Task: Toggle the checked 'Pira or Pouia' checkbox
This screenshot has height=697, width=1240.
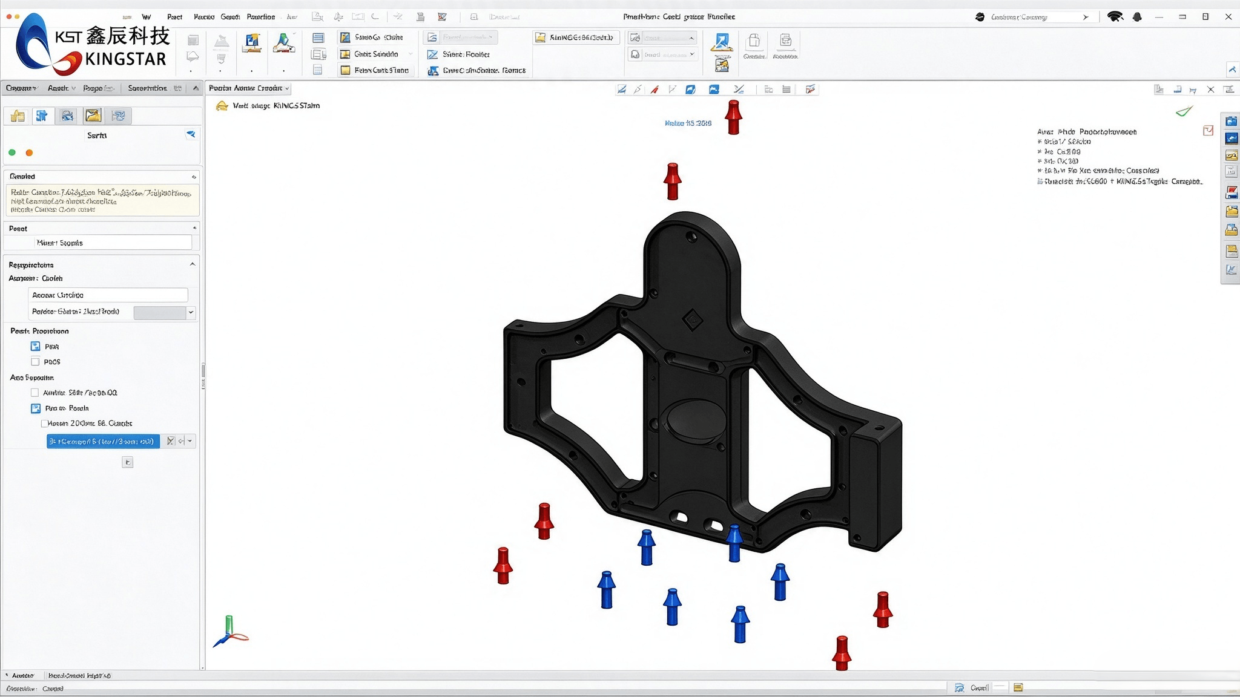Action: click(x=35, y=408)
